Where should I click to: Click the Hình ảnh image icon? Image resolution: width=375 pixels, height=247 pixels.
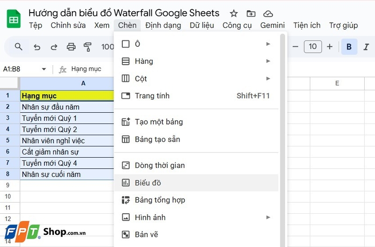[126, 218]
